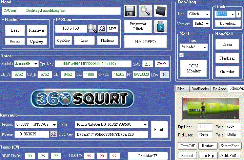This screenshot has height=160, width=244.
Task: Expand the Dash 16537 version dropdown
Action: point(232,14)
